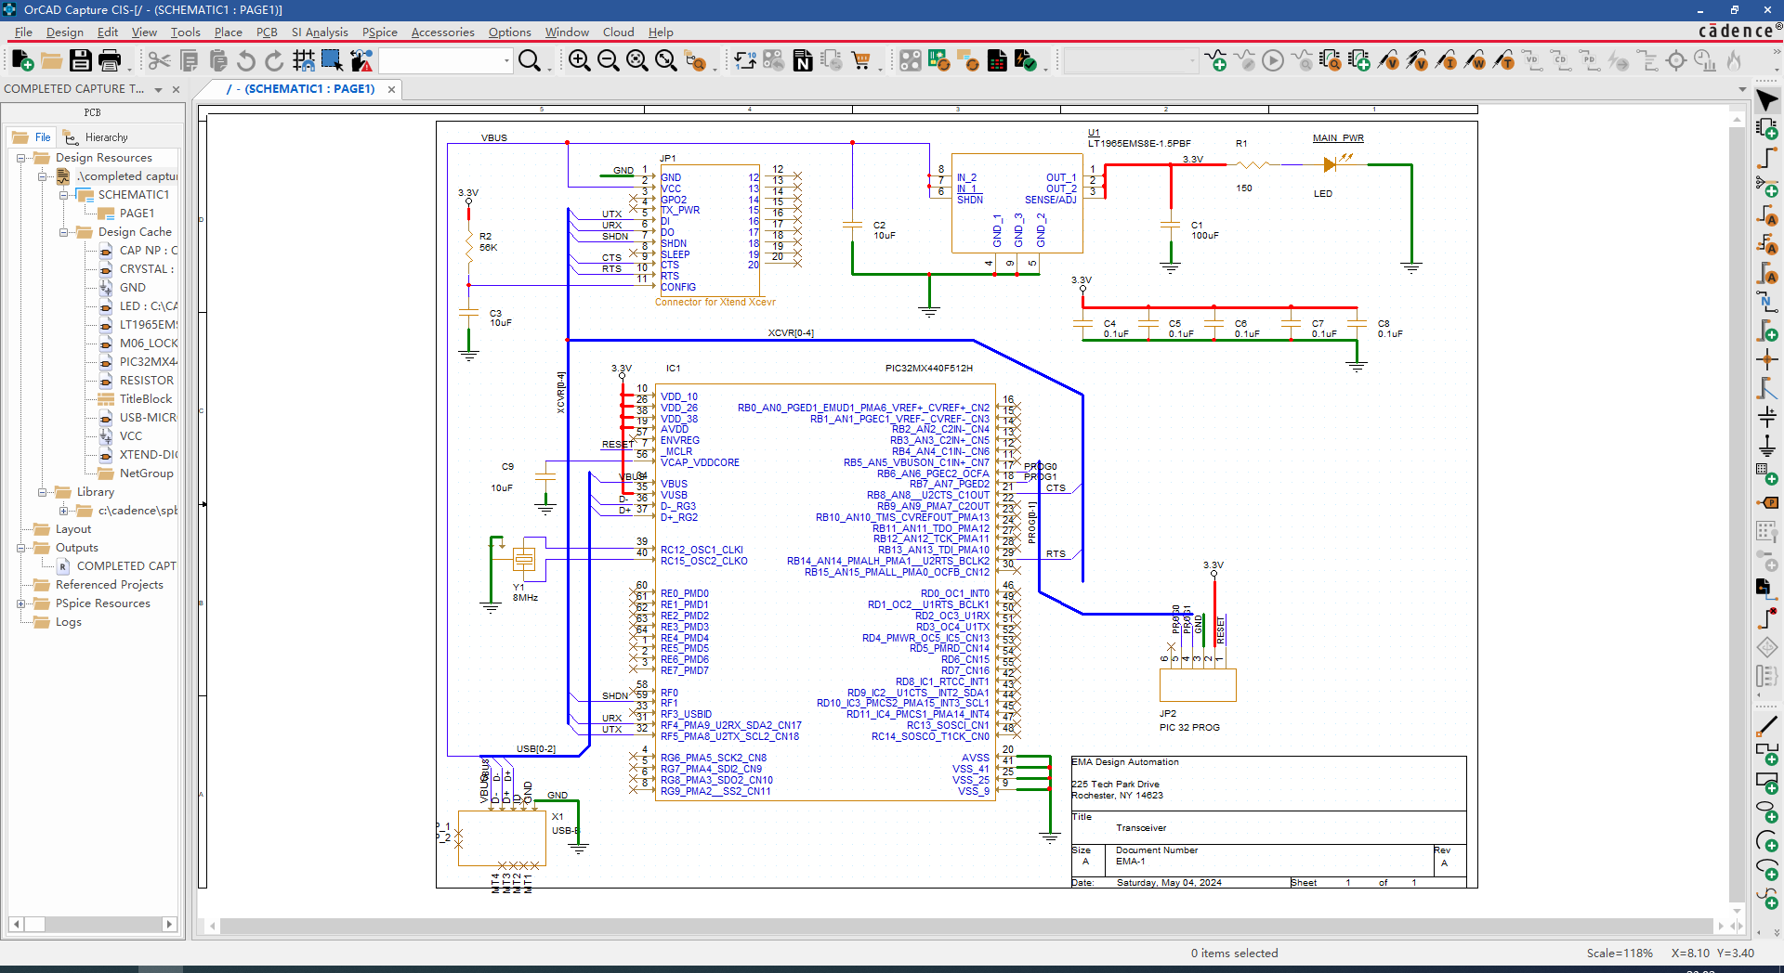The image size is (1784, 973).
Task: Place a power dissipation marker probe
Action: click(x=1476, y=61)
